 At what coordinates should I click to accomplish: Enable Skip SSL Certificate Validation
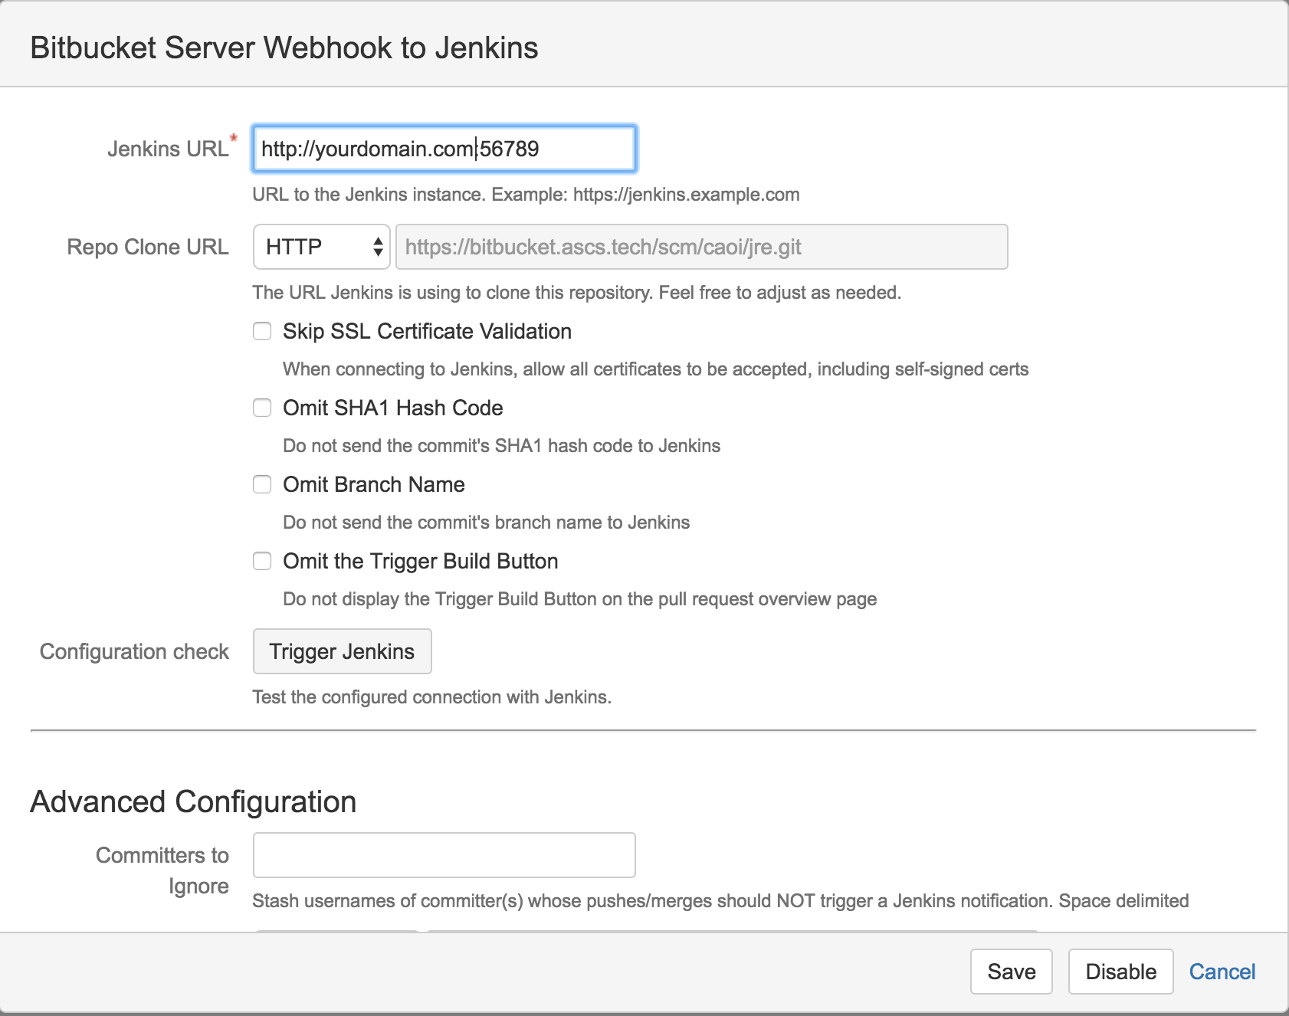point(262,331)
